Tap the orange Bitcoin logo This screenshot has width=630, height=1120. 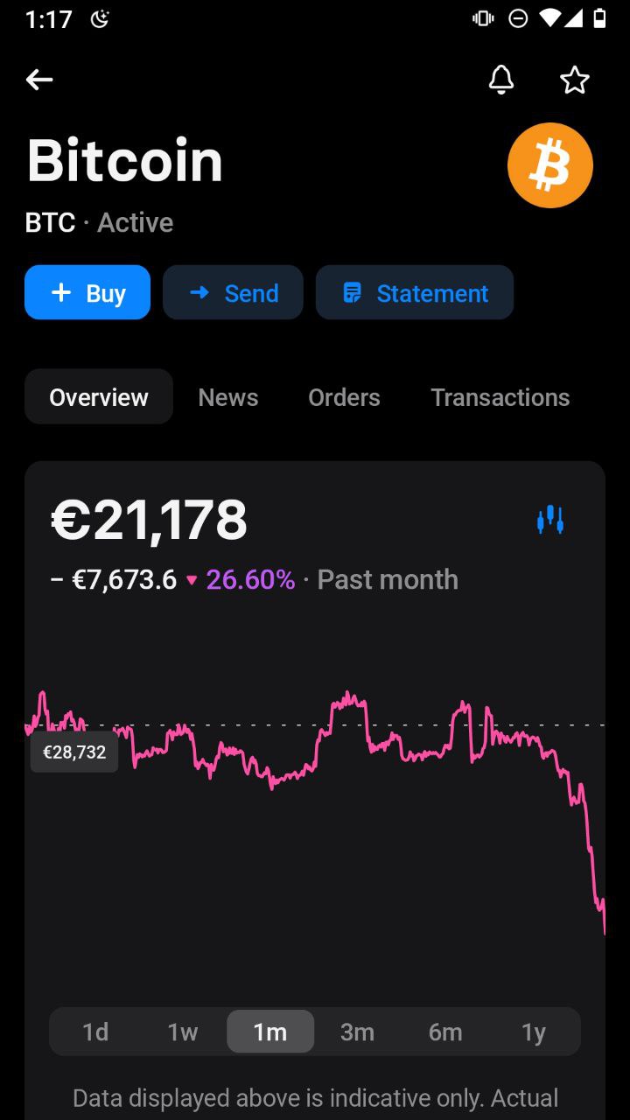549,165
